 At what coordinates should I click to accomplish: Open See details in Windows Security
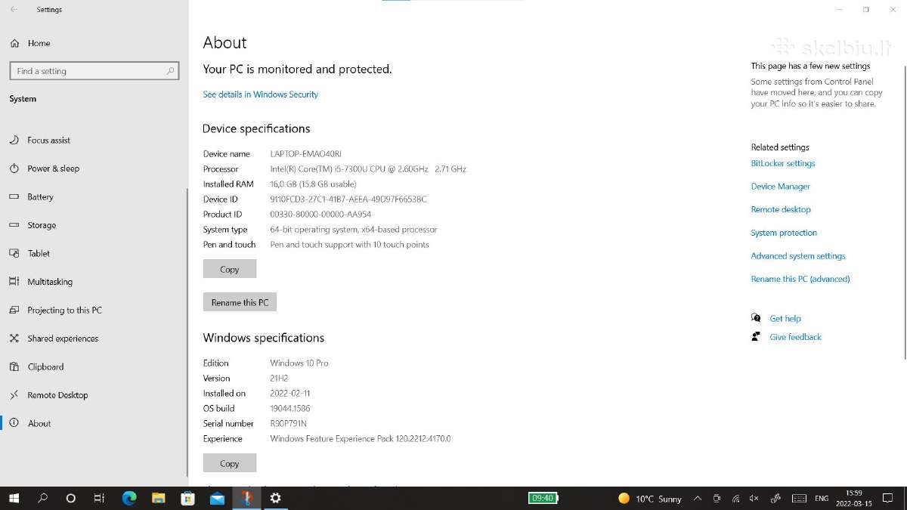260,94
